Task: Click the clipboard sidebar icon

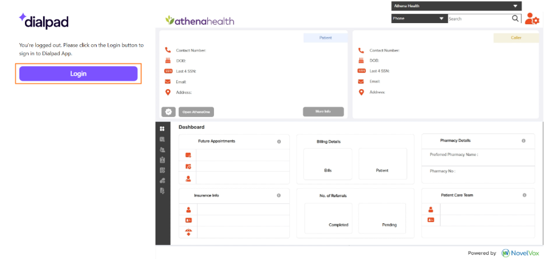Action: (x=162, y=160)
